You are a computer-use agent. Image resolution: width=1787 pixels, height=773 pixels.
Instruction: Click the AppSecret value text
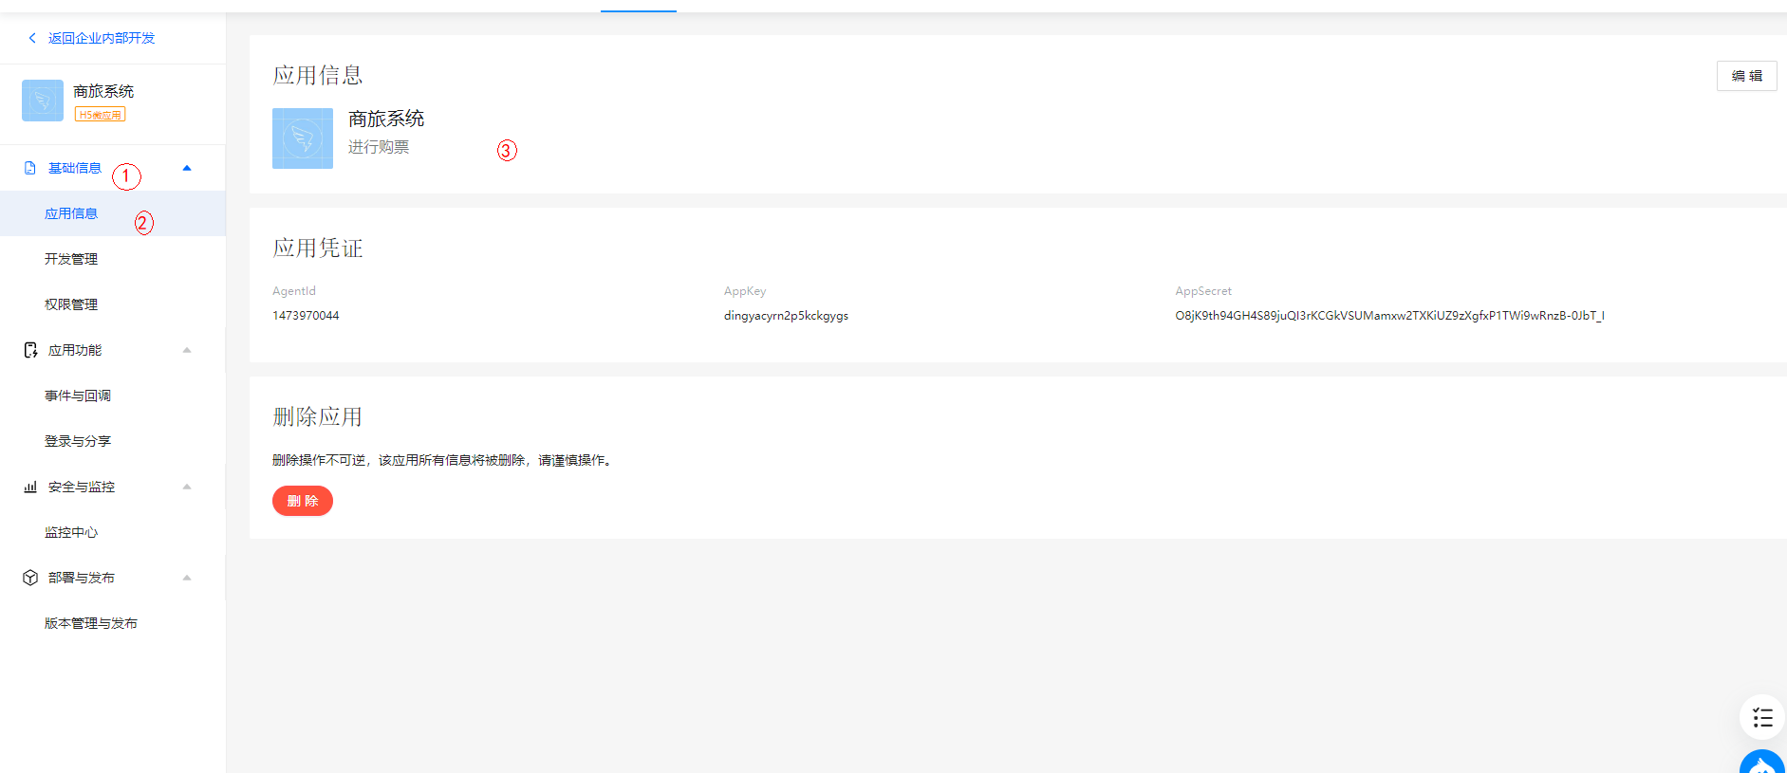(1388, 316)
